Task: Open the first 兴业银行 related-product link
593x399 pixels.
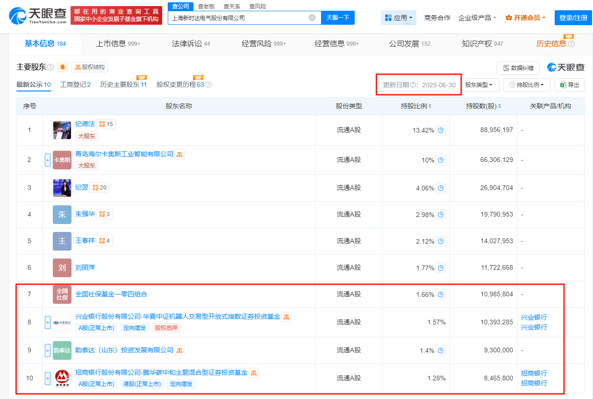Action: point(534,317)
